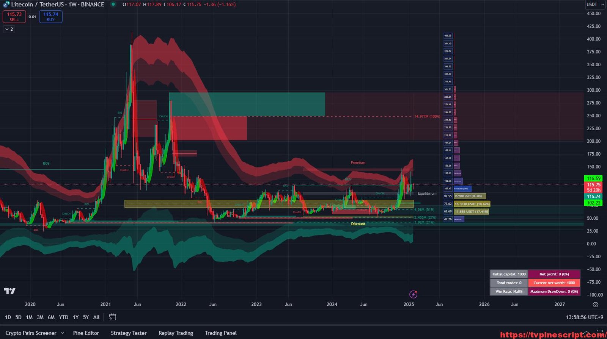The height and width of the screenshot is (339, 607).
Task: Open the Go to date calendar icon
Action: (112, 317)
